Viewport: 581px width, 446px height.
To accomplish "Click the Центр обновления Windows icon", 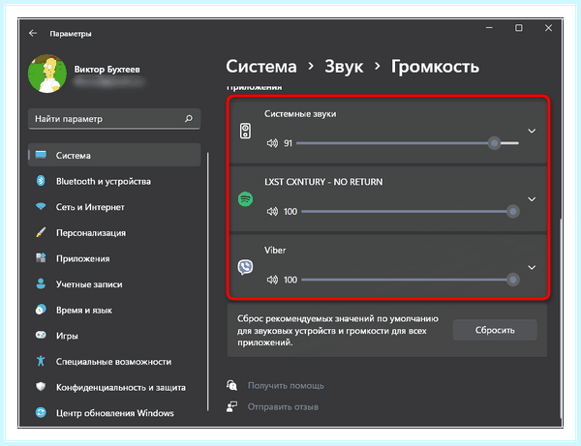I will coord(41,412).
